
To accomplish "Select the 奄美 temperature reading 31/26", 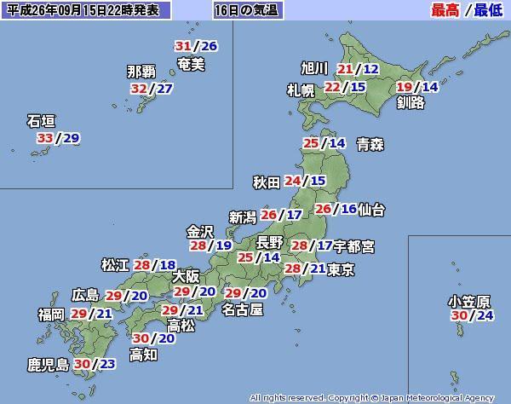I will (x=196, y=46).
